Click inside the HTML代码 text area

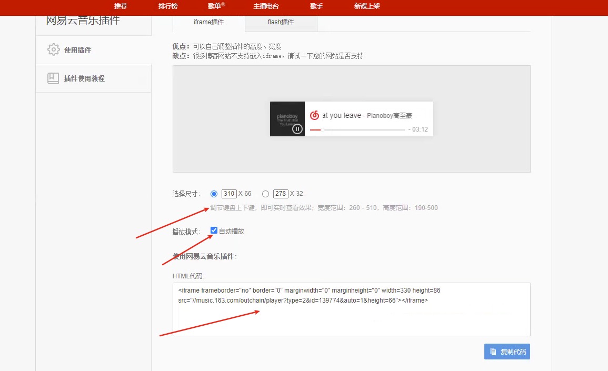351,309
